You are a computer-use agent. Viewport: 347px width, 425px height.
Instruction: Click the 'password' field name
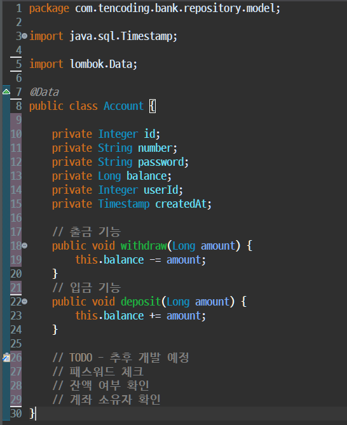161,162
